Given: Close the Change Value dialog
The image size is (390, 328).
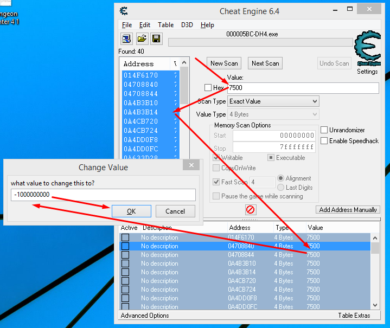Looking at the screenshot, I should click(x=191, y=165).
